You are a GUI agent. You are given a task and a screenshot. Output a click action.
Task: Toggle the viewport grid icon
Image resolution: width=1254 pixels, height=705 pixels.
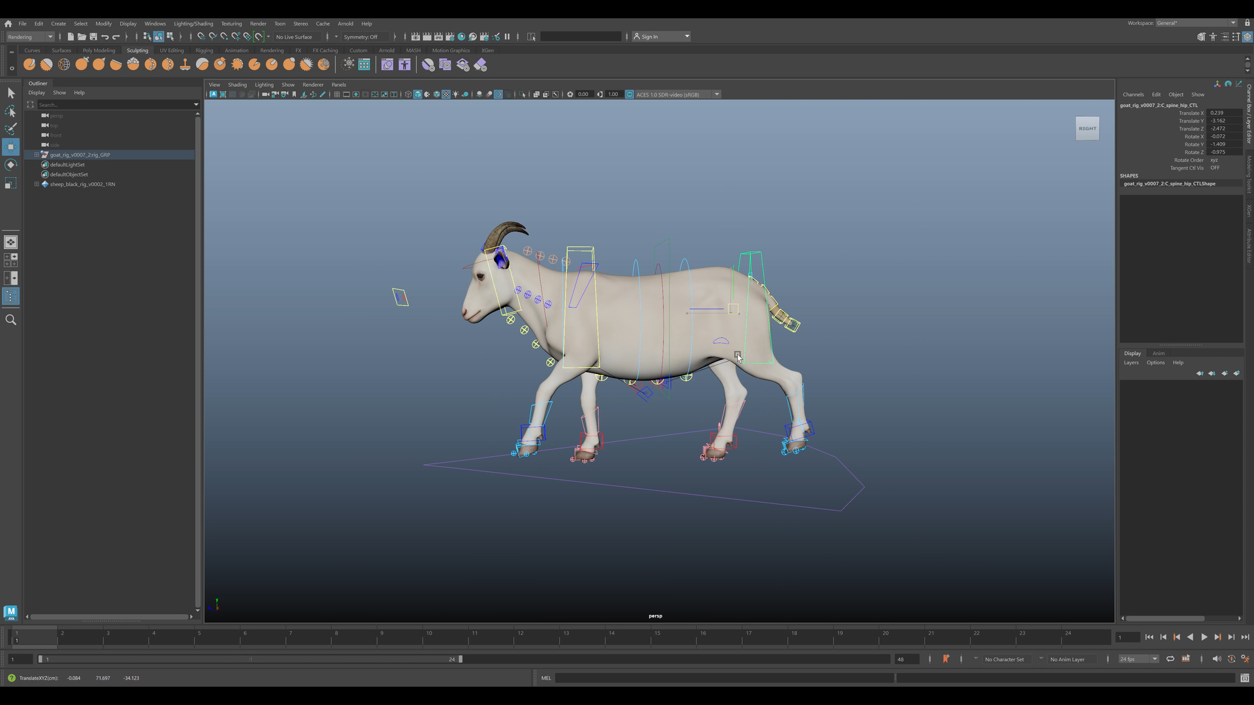click(x=336, y=94)
